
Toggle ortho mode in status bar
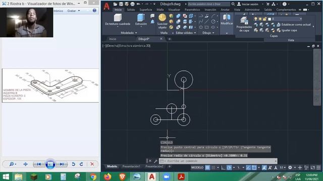pos(223,167)
